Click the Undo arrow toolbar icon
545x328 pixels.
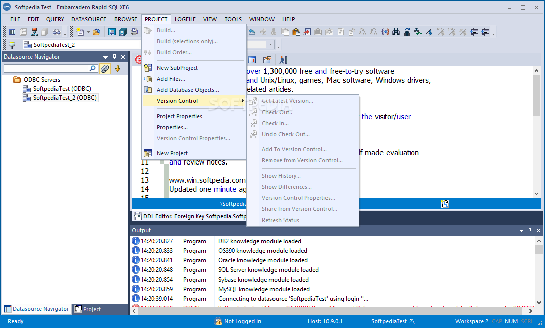252,32
